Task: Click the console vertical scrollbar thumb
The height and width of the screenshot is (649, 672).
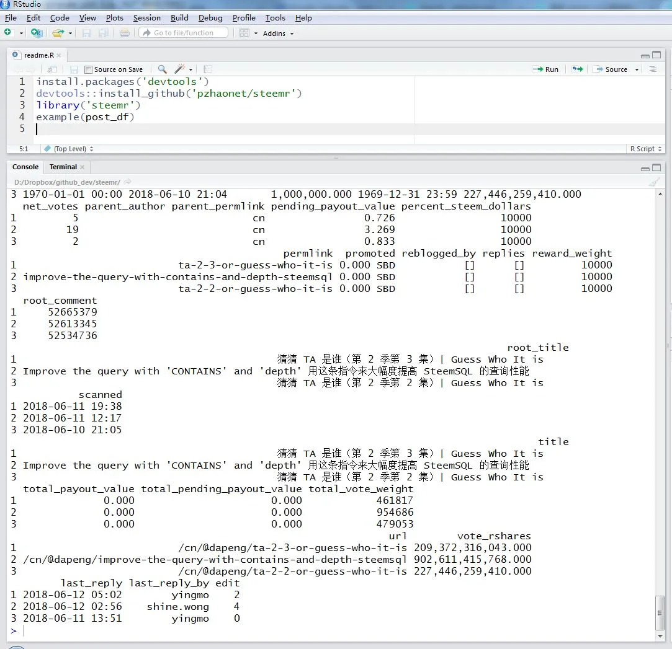Action: click(660, 612)
